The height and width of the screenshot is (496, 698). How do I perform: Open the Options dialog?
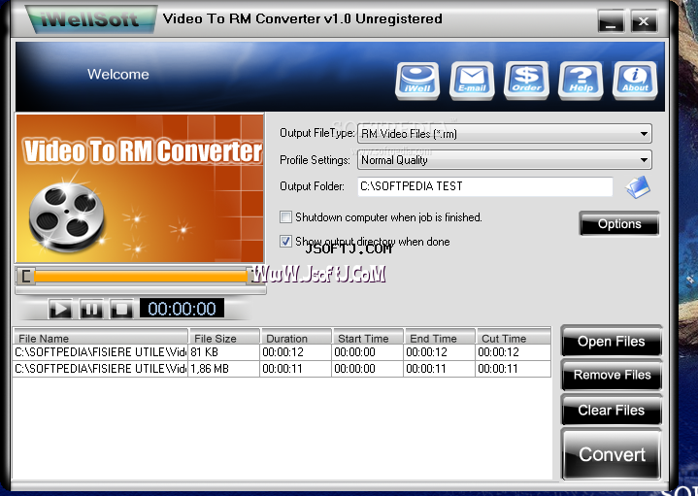(x=619, y=223)
